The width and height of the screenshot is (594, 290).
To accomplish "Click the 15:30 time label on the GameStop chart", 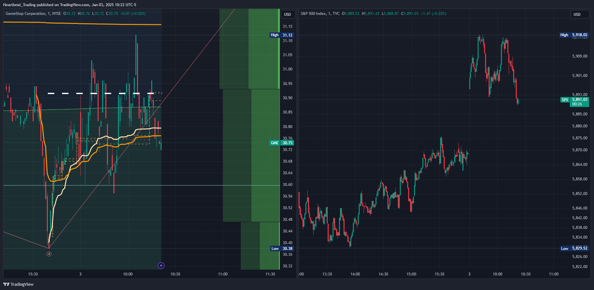I will 33,274.
